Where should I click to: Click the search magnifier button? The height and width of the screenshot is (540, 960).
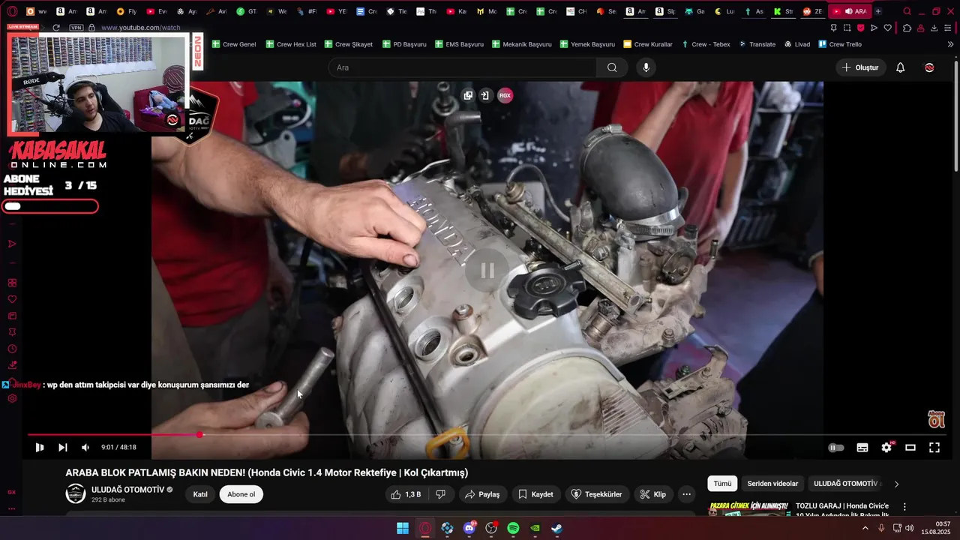612,67
